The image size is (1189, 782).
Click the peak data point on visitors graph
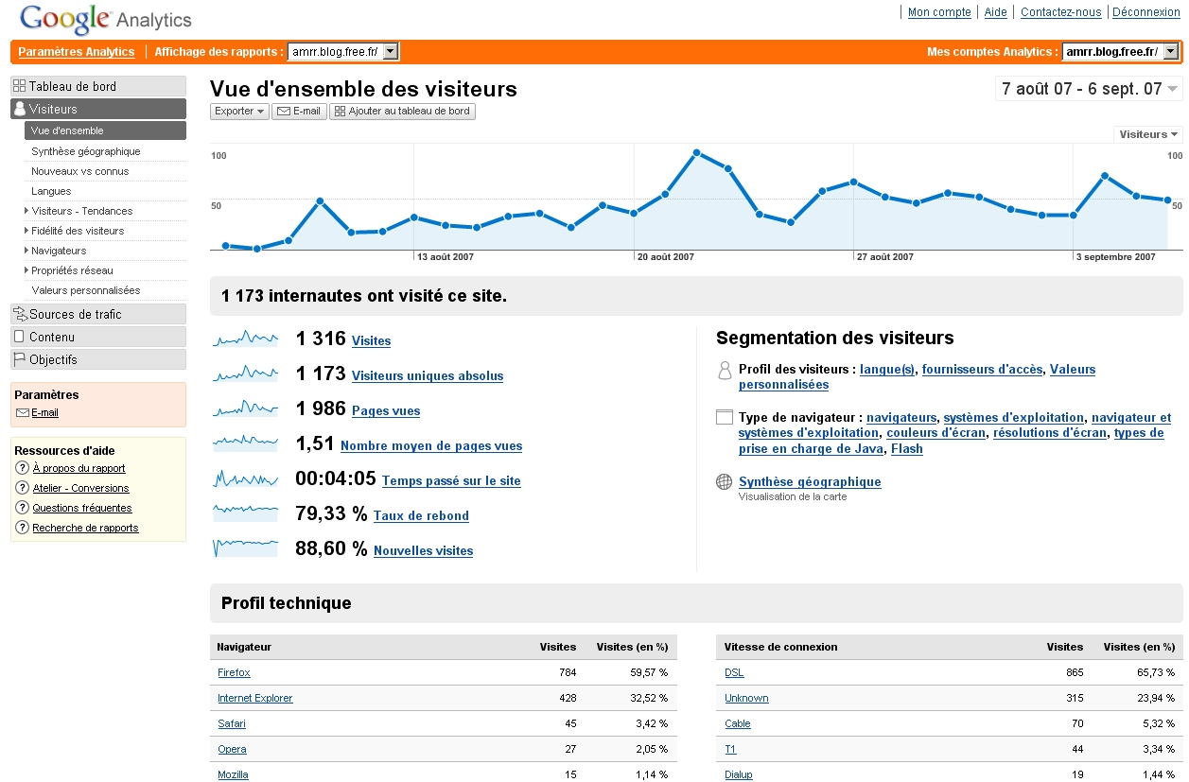696,152
